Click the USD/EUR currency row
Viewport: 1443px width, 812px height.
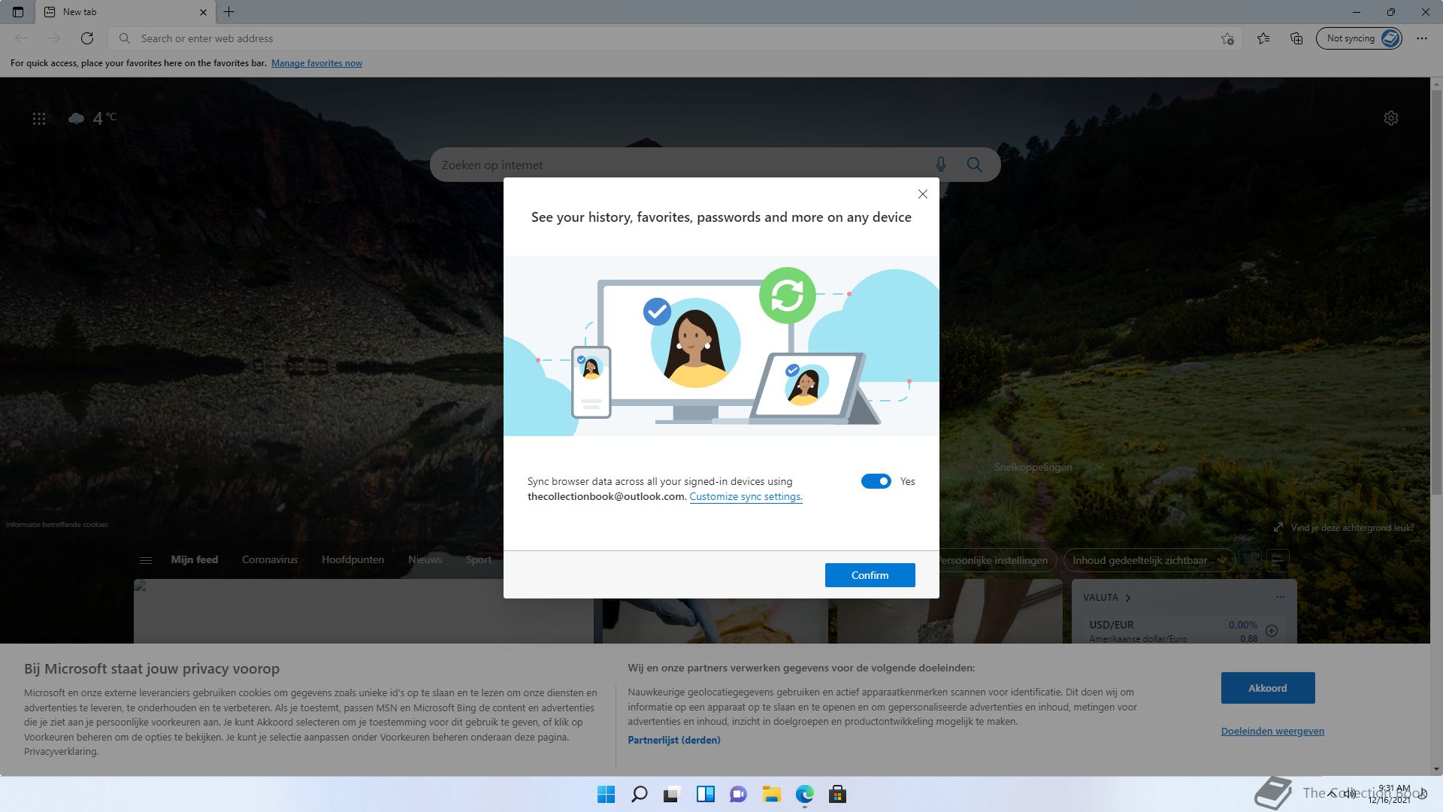coord(1184,632)
